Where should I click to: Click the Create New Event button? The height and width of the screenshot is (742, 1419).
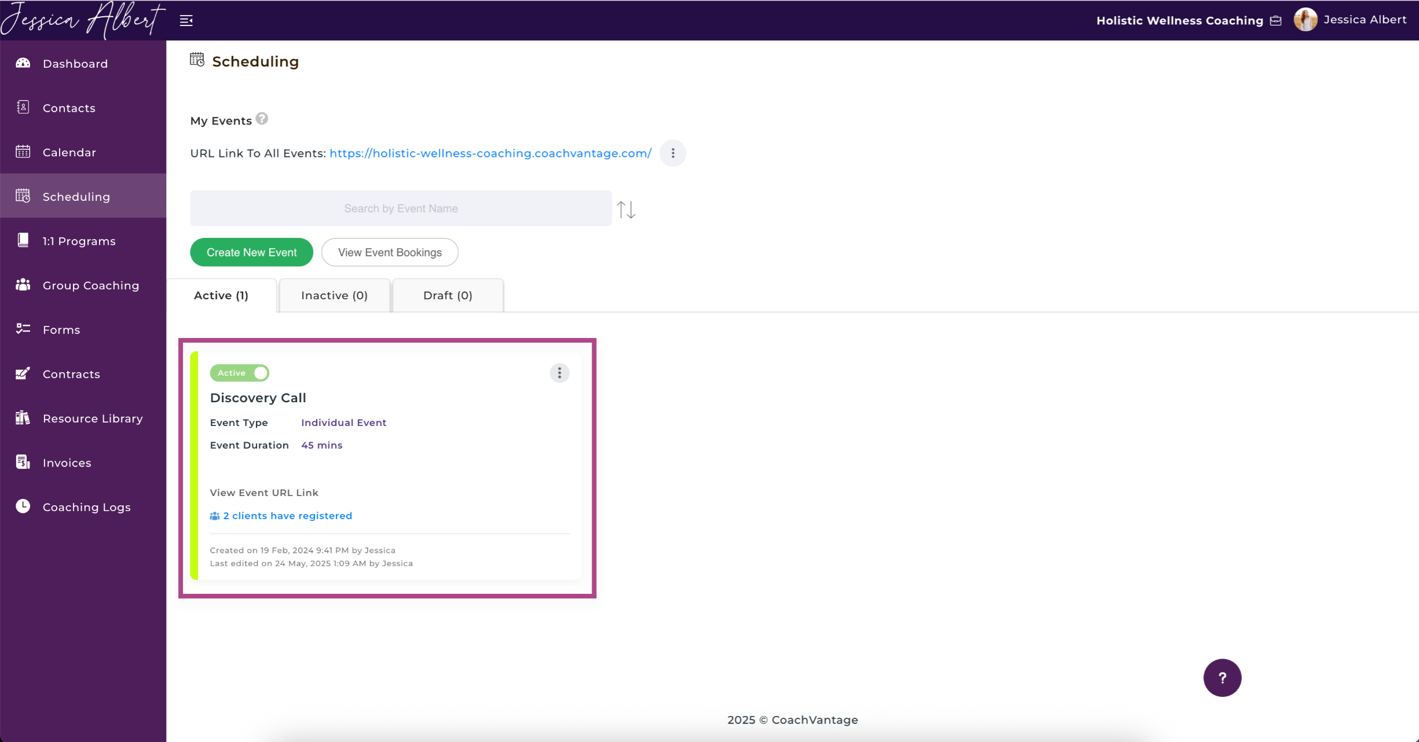pos(252,252)
